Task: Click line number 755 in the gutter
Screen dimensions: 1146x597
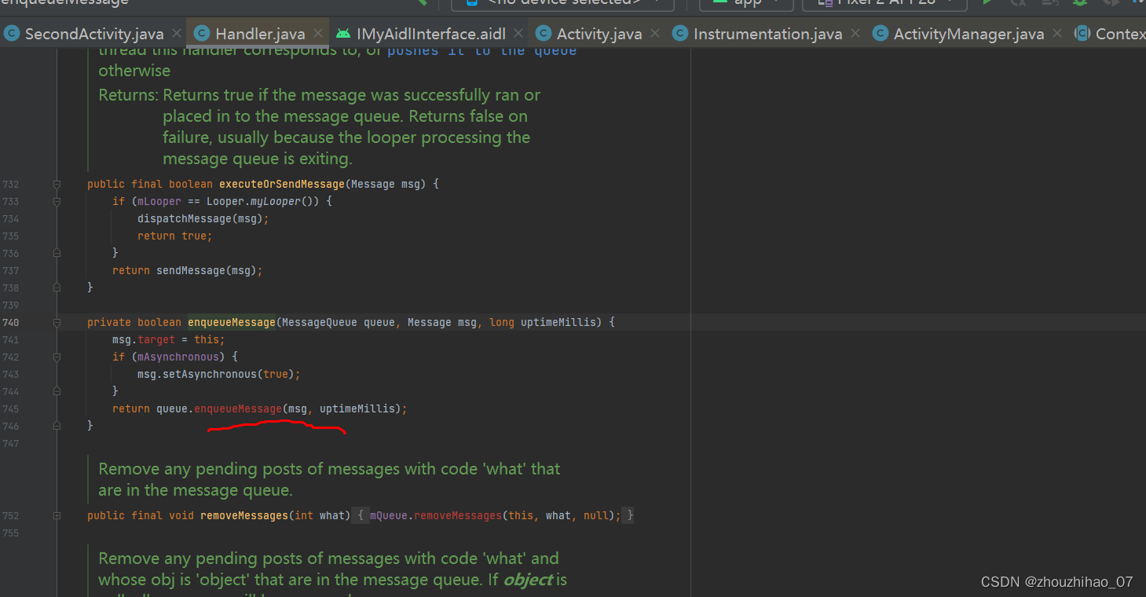Action: (10, 533)
